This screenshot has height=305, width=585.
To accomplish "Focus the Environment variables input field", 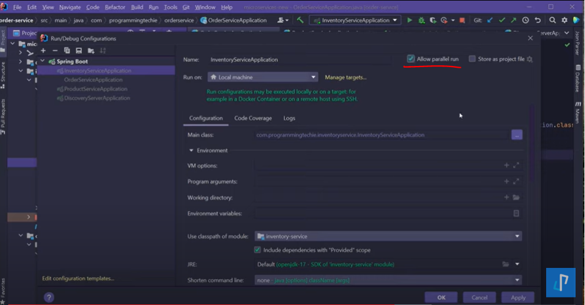I will pyautogui.click(x=388, y=214).
